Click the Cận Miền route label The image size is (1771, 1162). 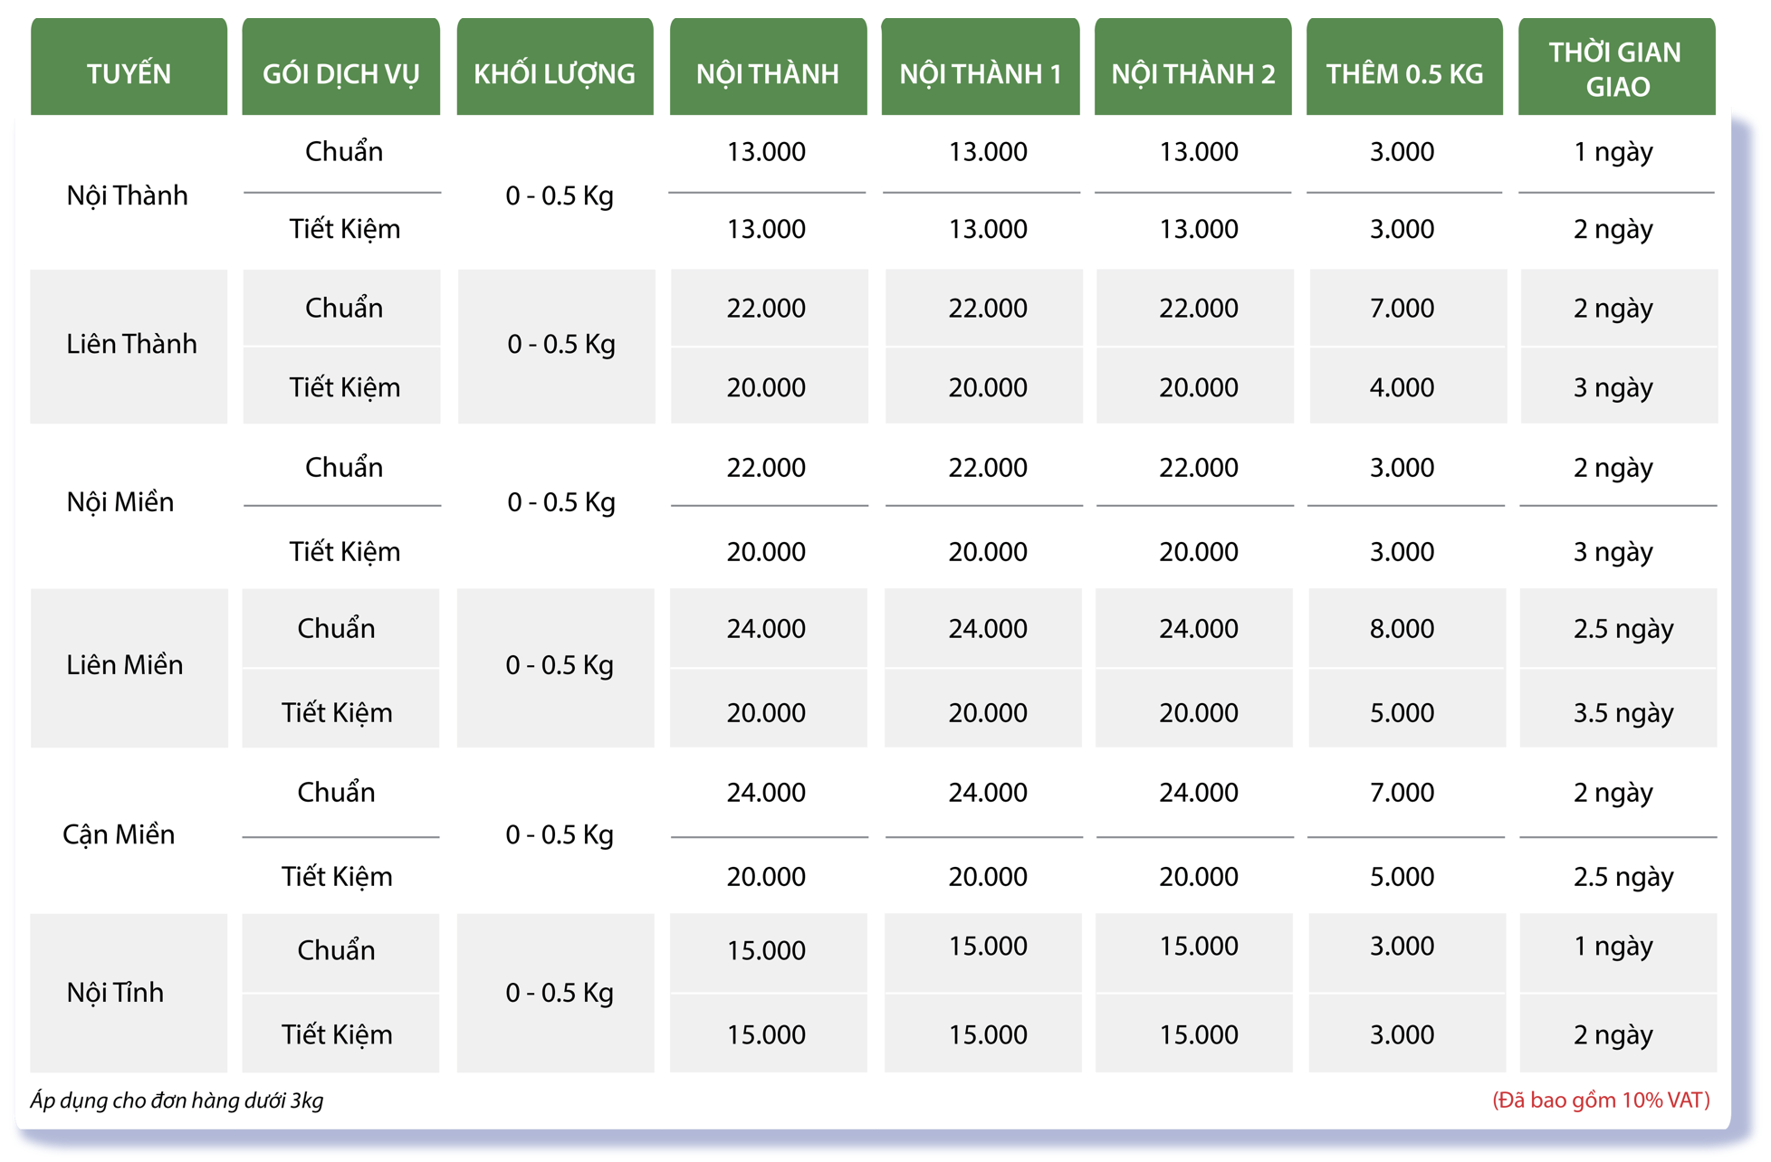119,835
